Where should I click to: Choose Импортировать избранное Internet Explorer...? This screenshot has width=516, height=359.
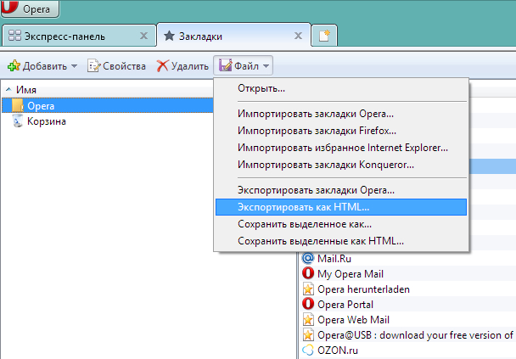341,148
